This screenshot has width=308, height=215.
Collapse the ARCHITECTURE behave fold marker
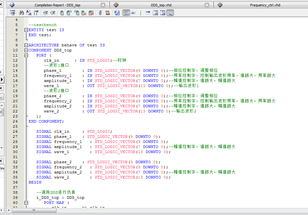click(x=26, y=45)
